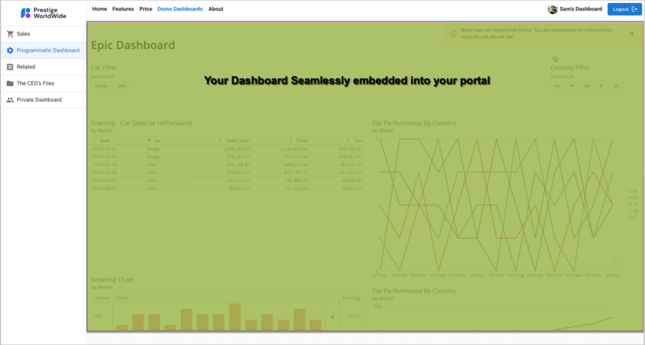Click the 100% Pct Chg value
Viewport: 645px width, 345px height.
pos(353,316)
